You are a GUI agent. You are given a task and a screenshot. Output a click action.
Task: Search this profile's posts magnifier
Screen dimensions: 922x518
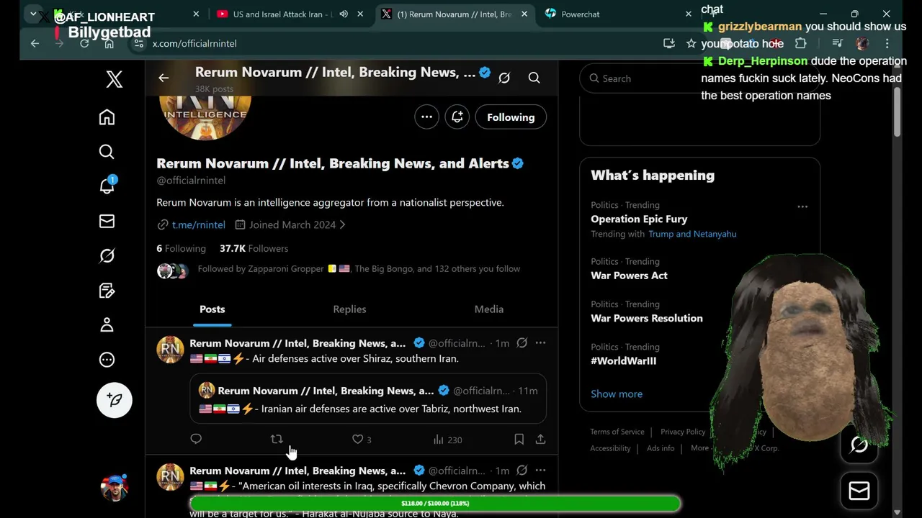point(534,78)
